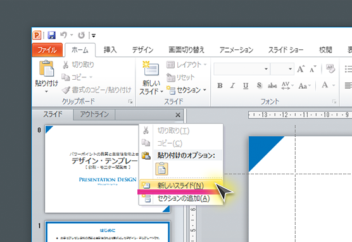Click 書式のコピー/貼り付け format painter
The height and width of the screenshot is (242, 352).
(96, 90)
